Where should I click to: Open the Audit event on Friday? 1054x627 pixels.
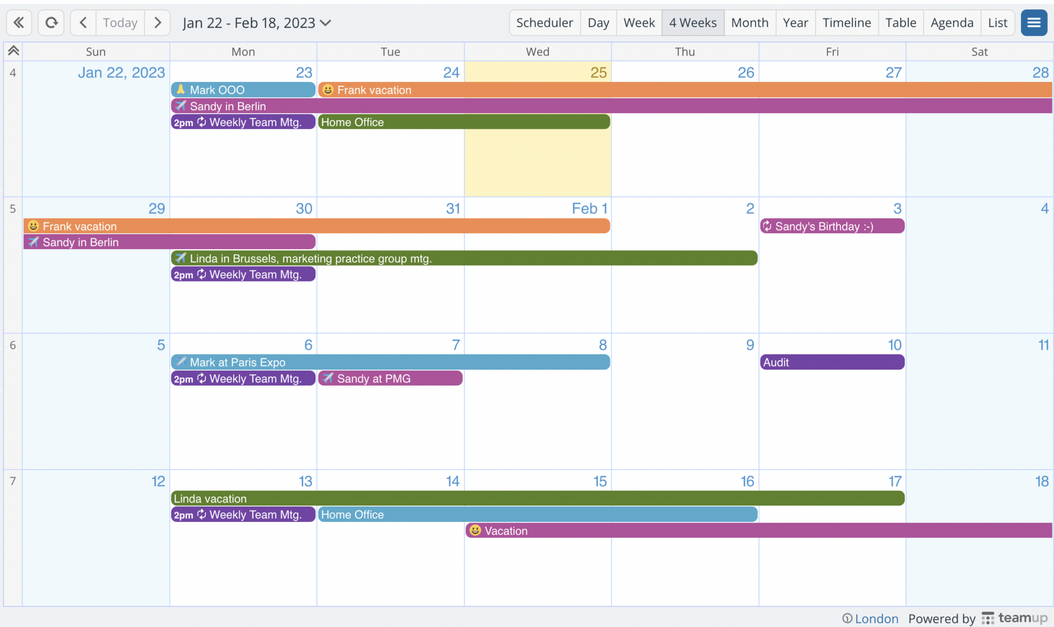[x=832, y=362]
